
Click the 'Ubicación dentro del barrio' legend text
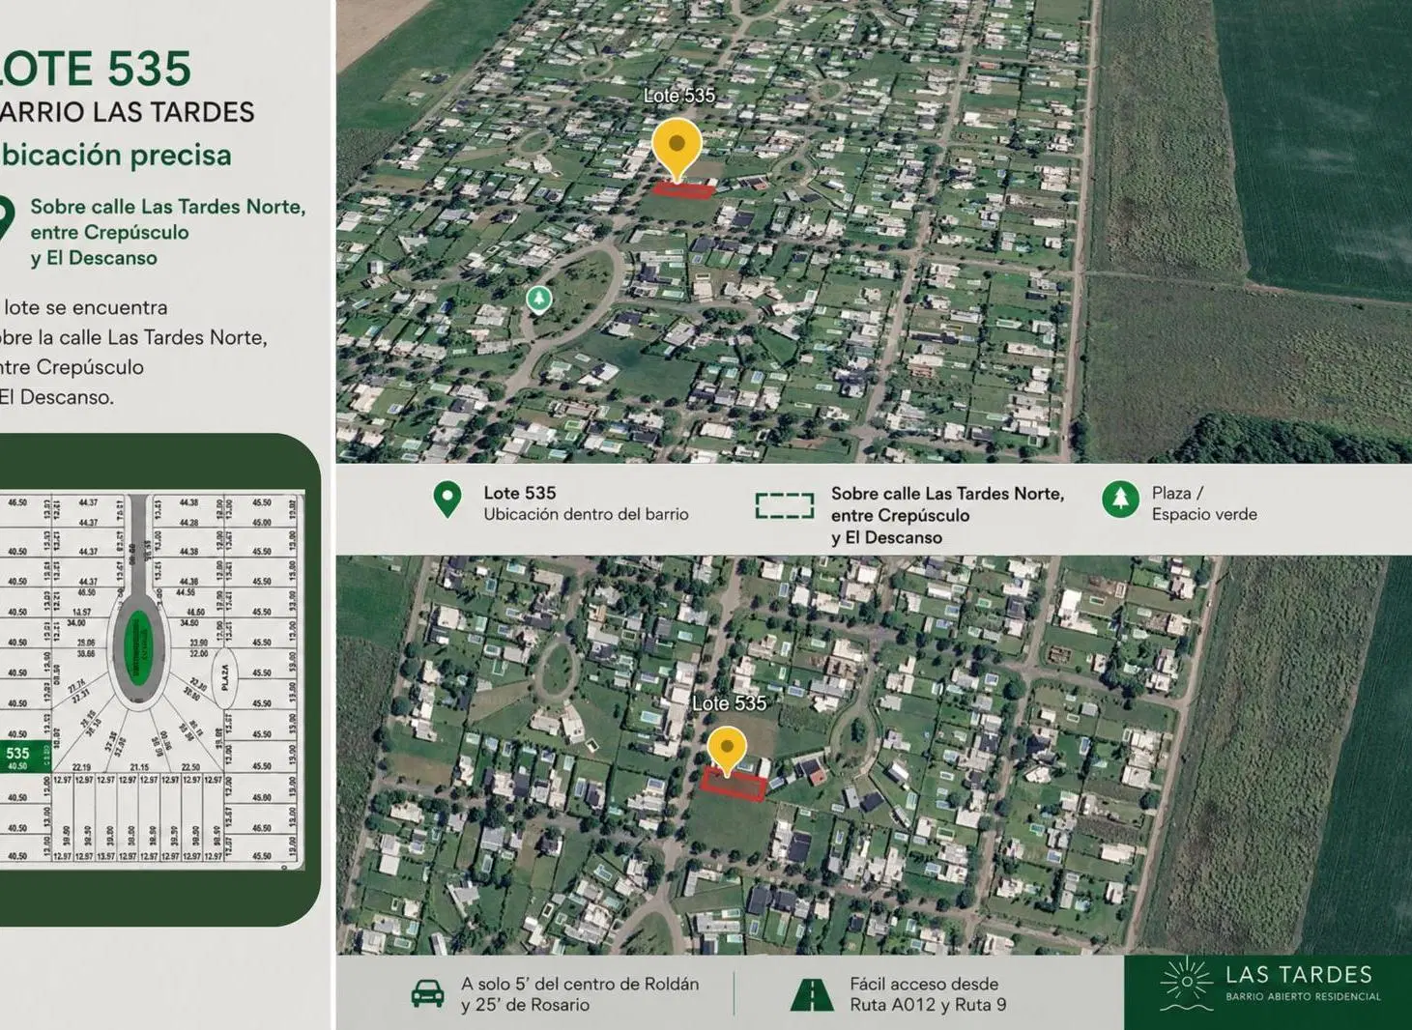pyautogui.click(x=586, y=514)
